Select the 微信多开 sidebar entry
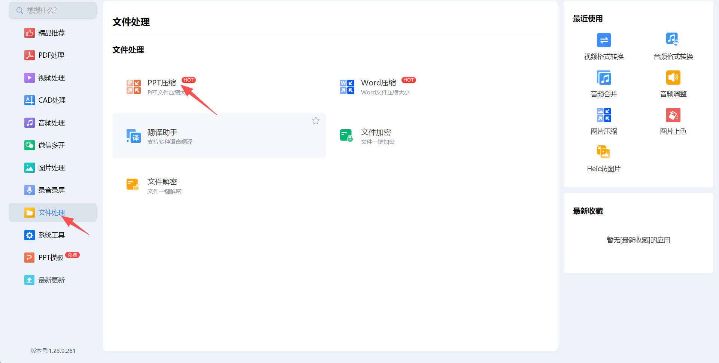719x363 pixels. [x=51, y=145]
